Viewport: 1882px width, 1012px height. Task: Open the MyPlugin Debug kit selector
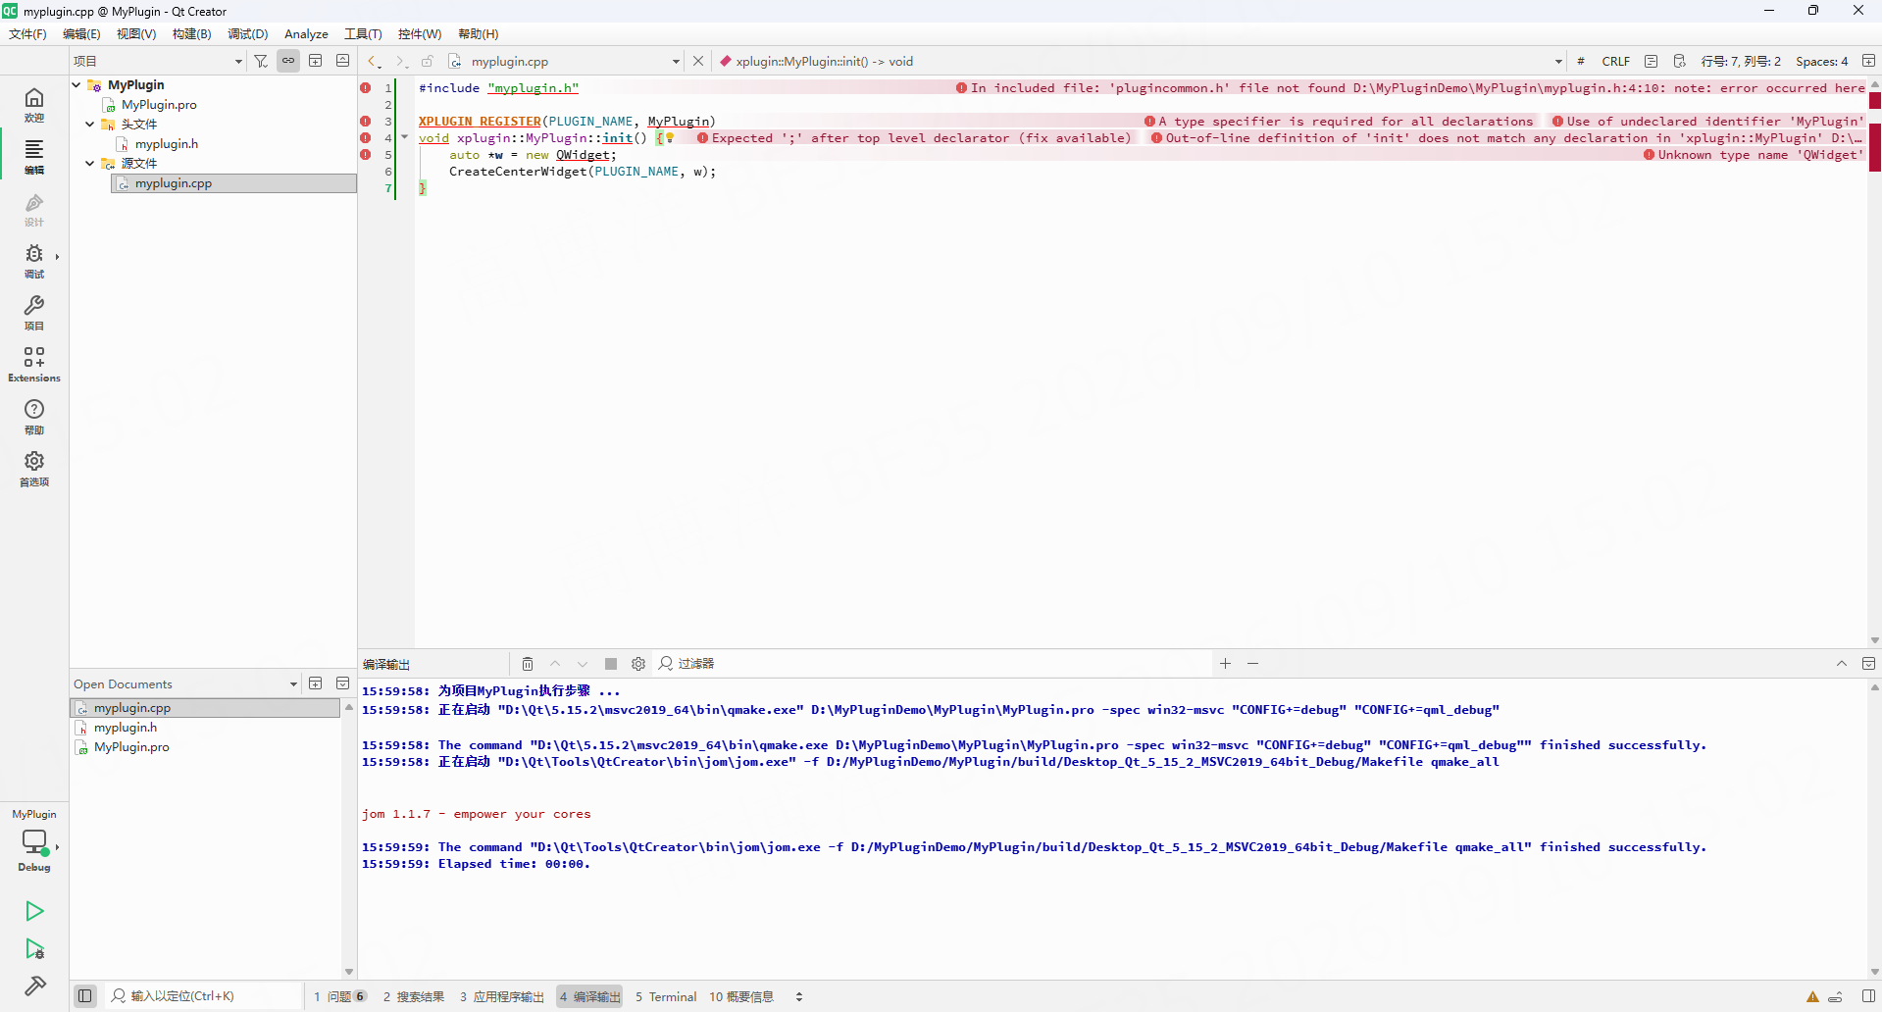(x=34, y=840)
